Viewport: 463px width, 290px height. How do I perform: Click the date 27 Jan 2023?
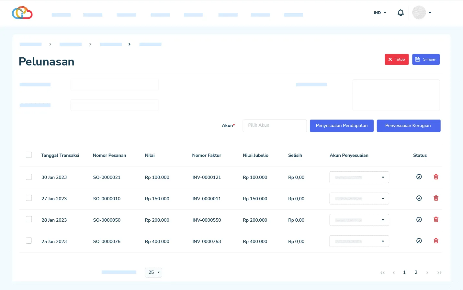pos(54,199)
